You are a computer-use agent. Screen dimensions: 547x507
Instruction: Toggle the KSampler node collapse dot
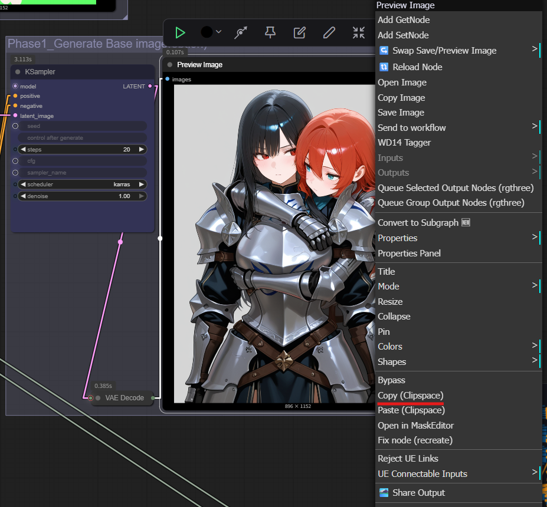[18, 72]
